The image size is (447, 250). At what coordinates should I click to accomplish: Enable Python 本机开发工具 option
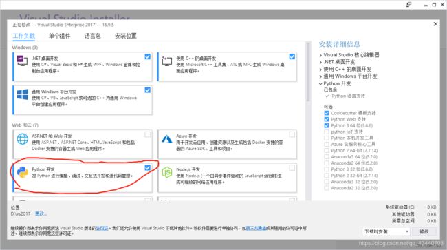[327, 138]
